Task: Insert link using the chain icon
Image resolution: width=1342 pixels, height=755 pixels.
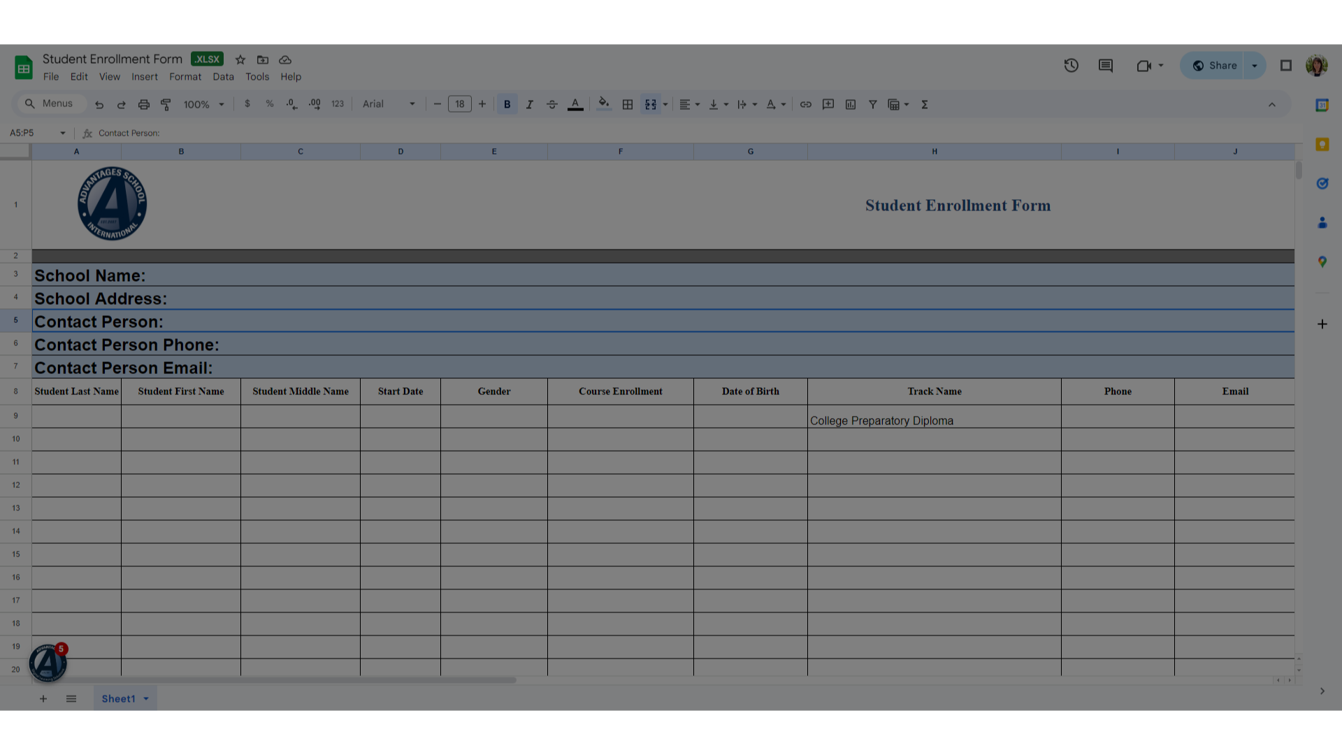Action: click(805, 104)
